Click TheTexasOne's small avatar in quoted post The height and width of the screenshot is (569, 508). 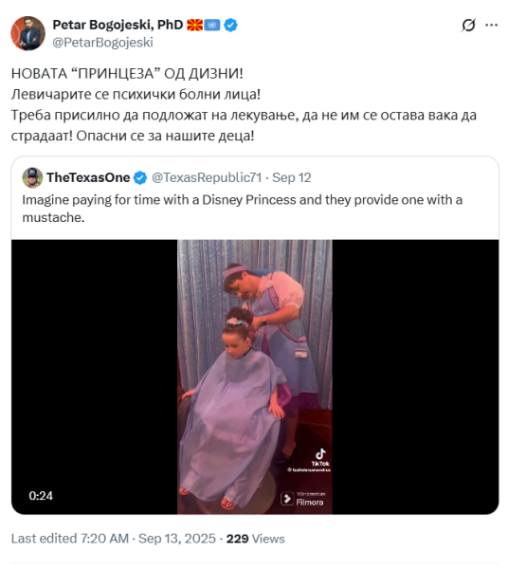coord(32,177)
